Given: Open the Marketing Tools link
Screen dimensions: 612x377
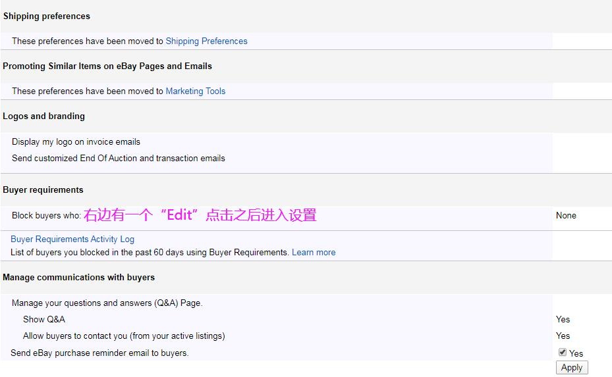Looking at the screenshot, I should [195, 91].
